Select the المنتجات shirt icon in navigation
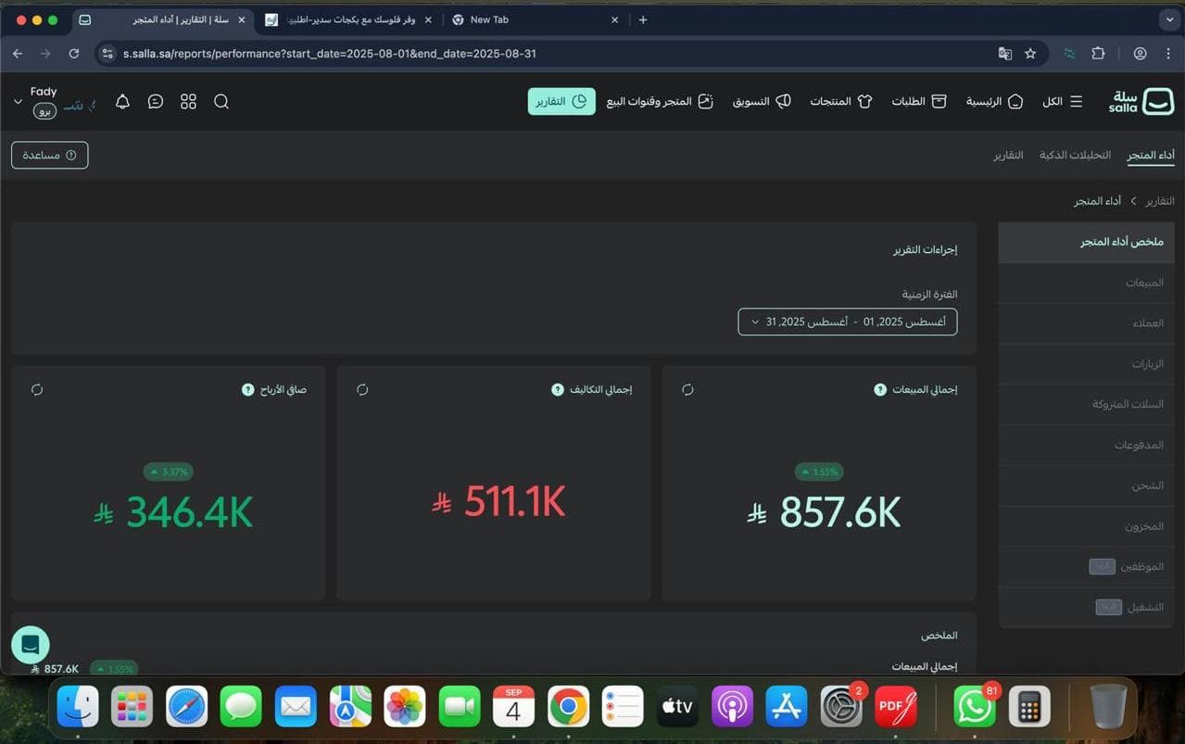This screenshot has width=1185, height=744. point(866,101)
